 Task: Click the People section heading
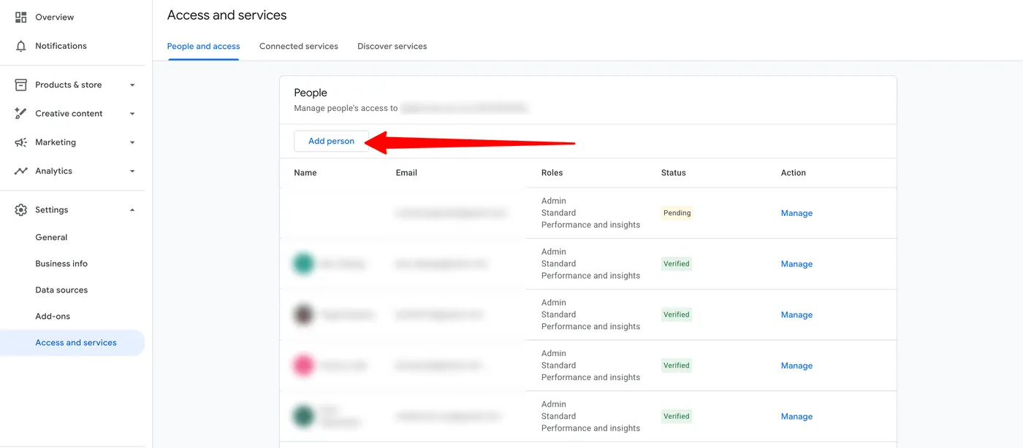[311, 93]
